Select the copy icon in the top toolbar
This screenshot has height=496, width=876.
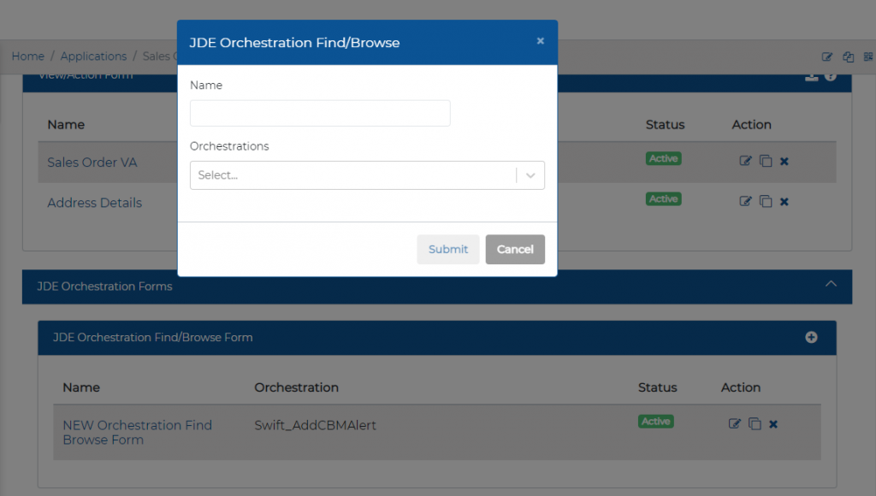pyautogui.click(x=848, y=56)
